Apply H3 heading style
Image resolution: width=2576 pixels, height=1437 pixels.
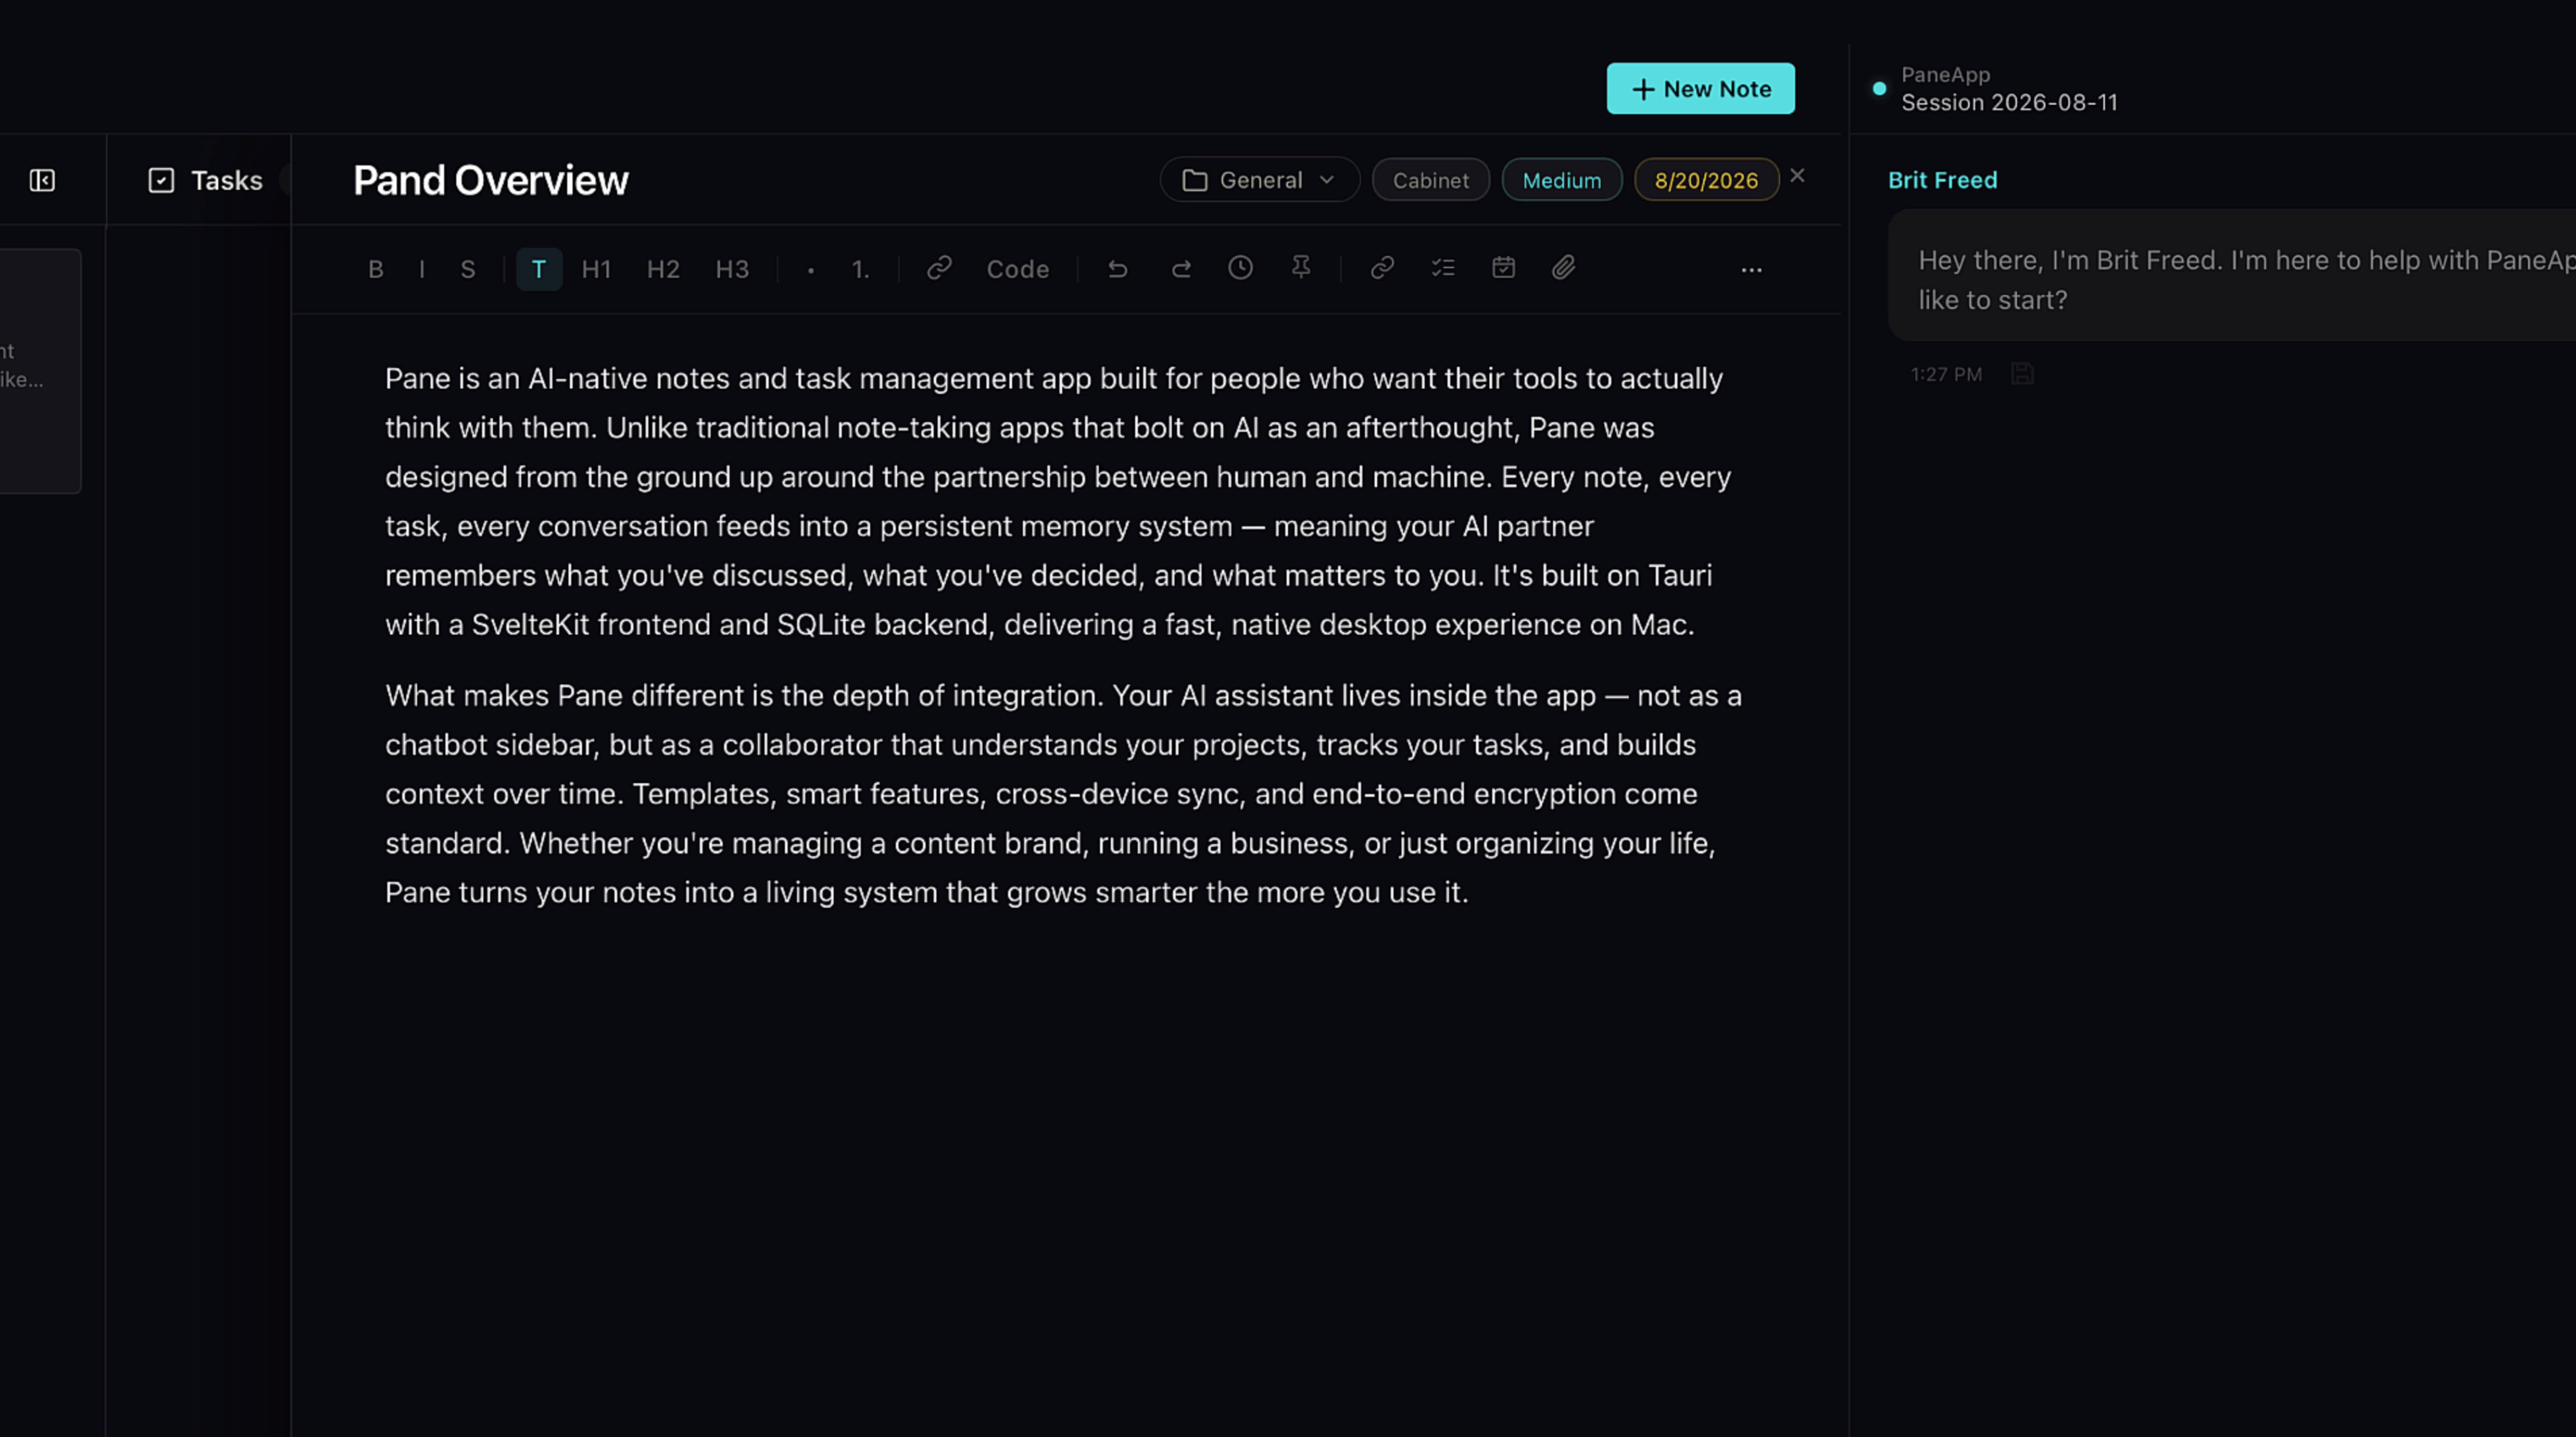click(732, 269)
